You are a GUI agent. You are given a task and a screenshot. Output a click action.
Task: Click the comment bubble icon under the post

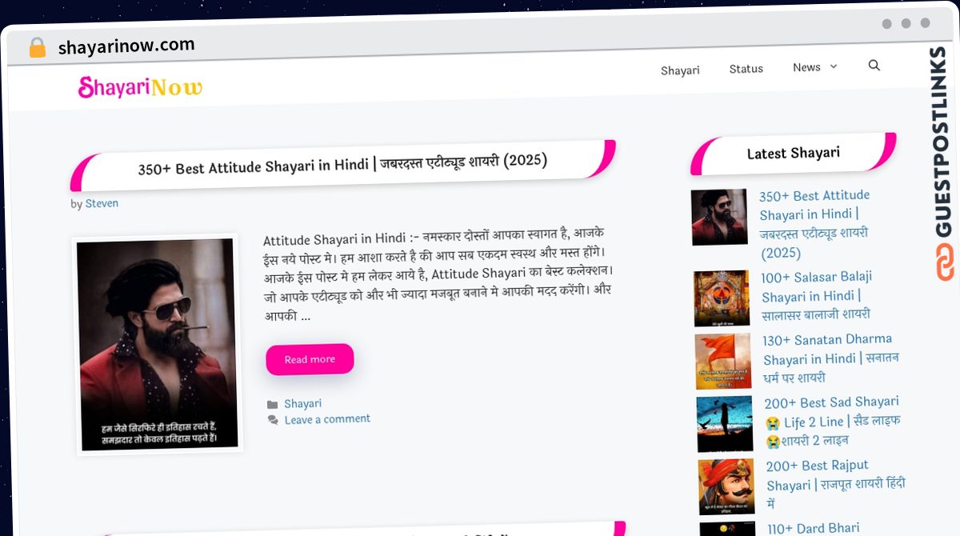tap(273, 420)
